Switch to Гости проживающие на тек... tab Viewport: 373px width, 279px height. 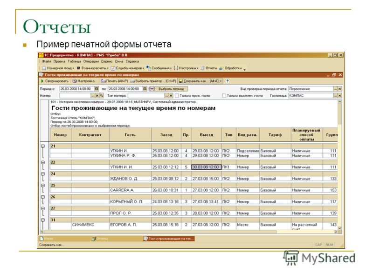(169, 239)
